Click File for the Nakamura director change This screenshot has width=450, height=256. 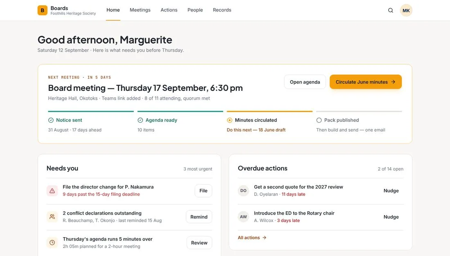pyautogui.click(x=203, y=191)
